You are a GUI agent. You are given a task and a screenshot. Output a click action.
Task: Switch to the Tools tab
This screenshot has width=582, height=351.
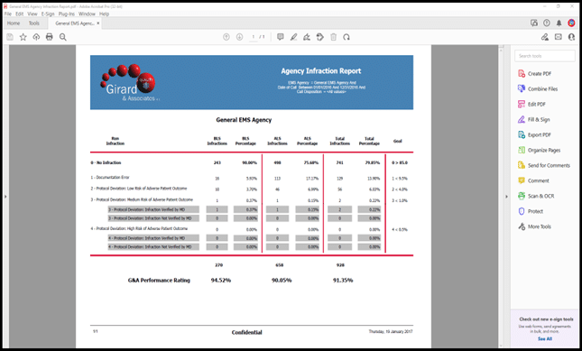tap(33, 23)
